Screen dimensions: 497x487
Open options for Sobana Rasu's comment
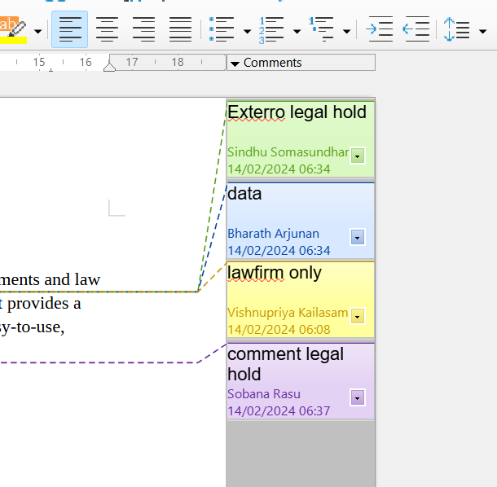pos(357,397)
